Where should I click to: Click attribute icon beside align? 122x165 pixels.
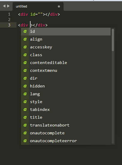(x=25, y=39)
